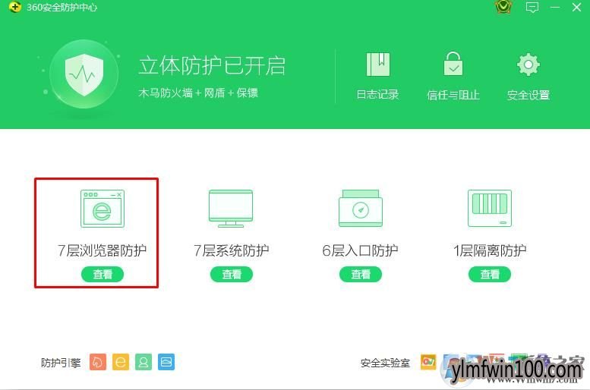Screen dimensions: 590x390
Task: Click the 立体防护已开启 status heading
Action: pyautogui.click(x=212, y=66)
